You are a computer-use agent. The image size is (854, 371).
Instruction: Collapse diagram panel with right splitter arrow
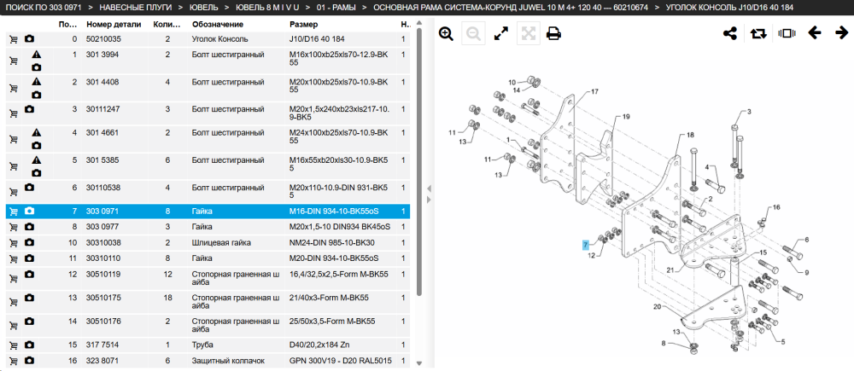coord(430,200)
